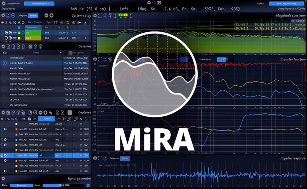Toggle radio circle of capture with delay 34.45
Image resolution: width=307 pixels, height=189 pixels.
(5, 139)
